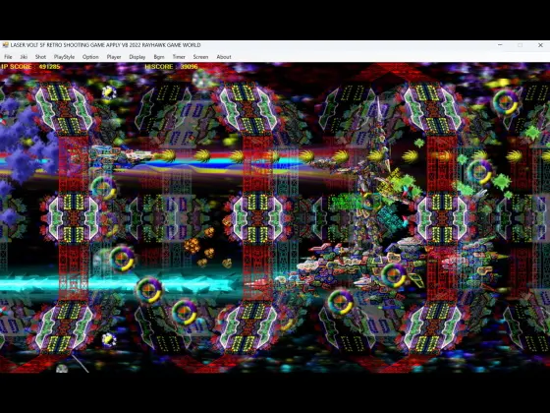
Task: Click the HISCORE 39096 readout
Action: pyautogui.click(x=172, y=67)
